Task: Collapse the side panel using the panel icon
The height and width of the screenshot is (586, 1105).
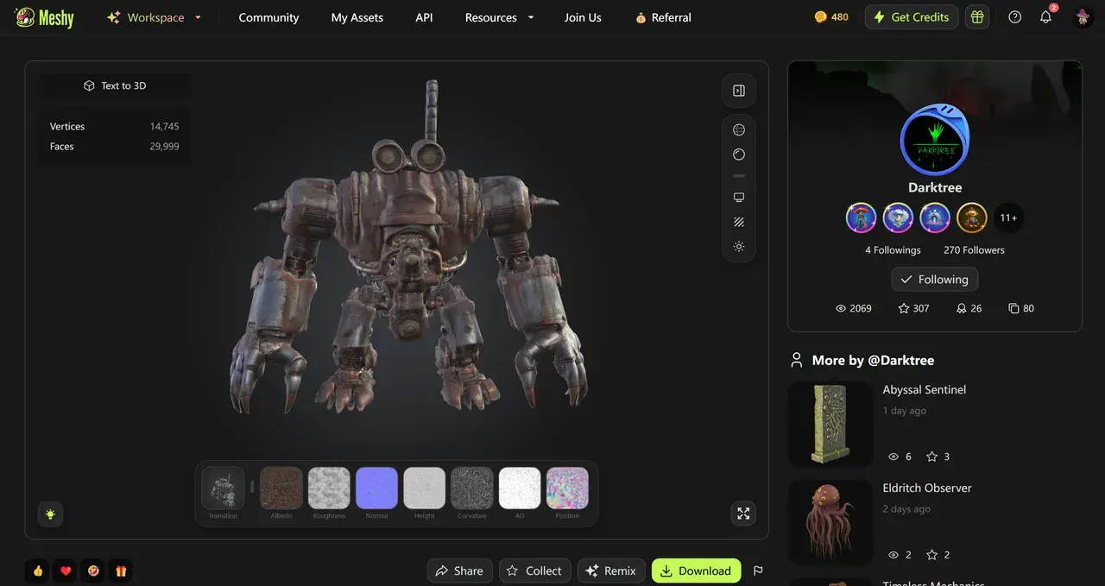Action: pyautogui.click(x=739, y=91)
